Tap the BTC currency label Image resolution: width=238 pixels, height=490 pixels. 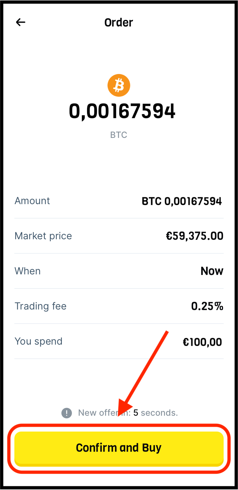coord(119,135)
